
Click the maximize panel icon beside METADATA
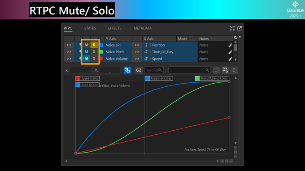(232, 28)
